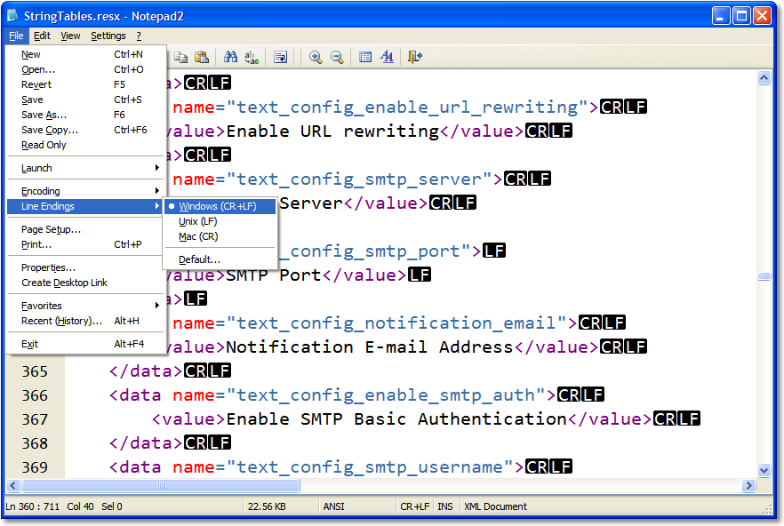Select Windows (CR+LF) line endings

tap(217, 206)
